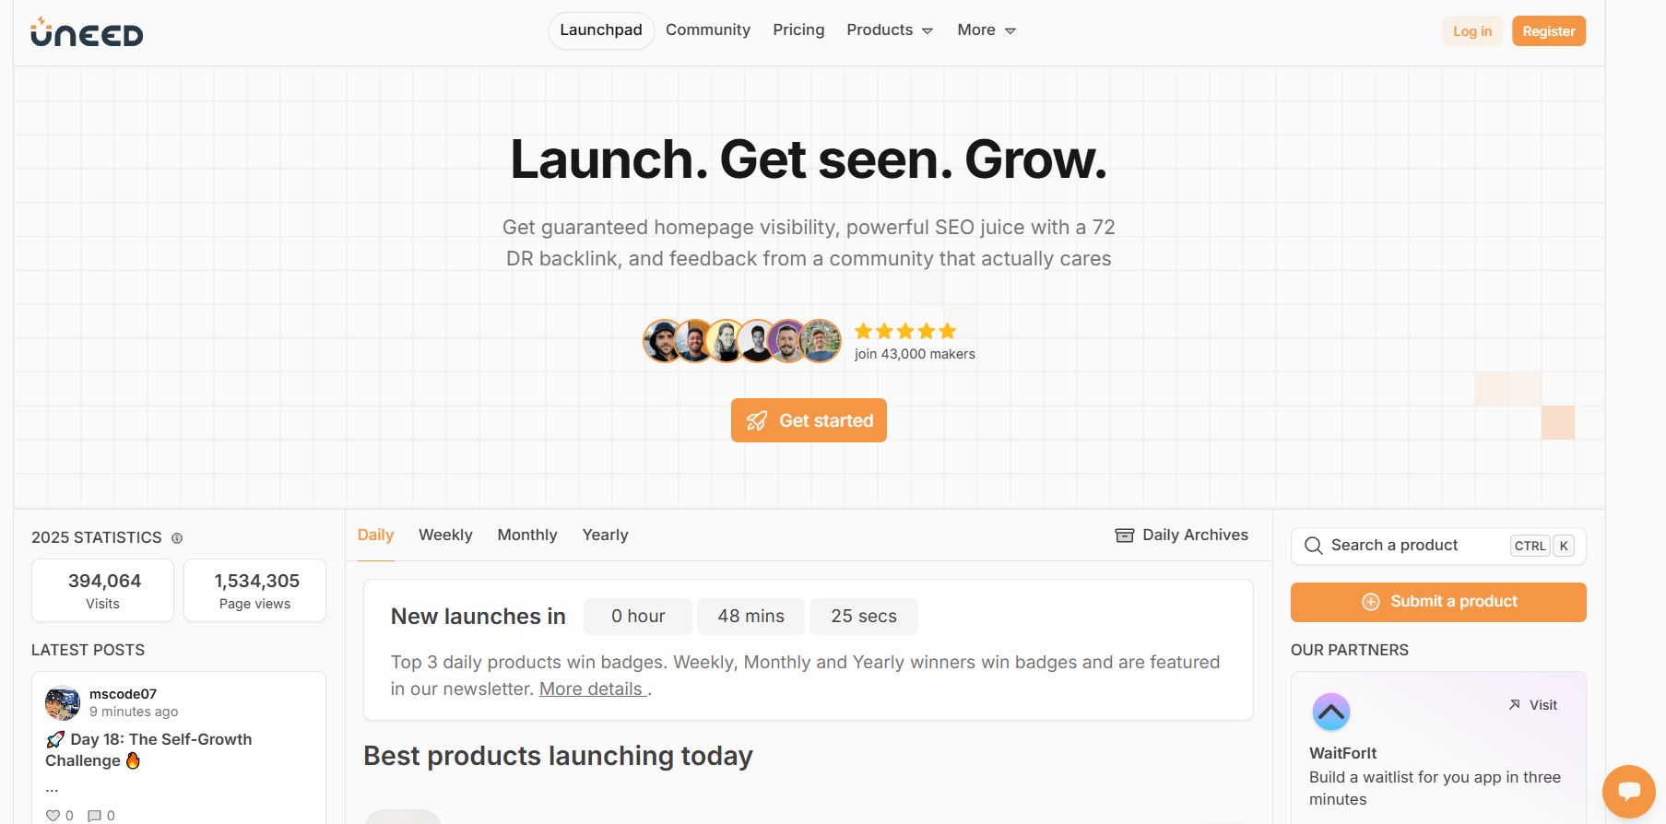
Task: Click mscode07's avatar picture
Action: point(63,703)
